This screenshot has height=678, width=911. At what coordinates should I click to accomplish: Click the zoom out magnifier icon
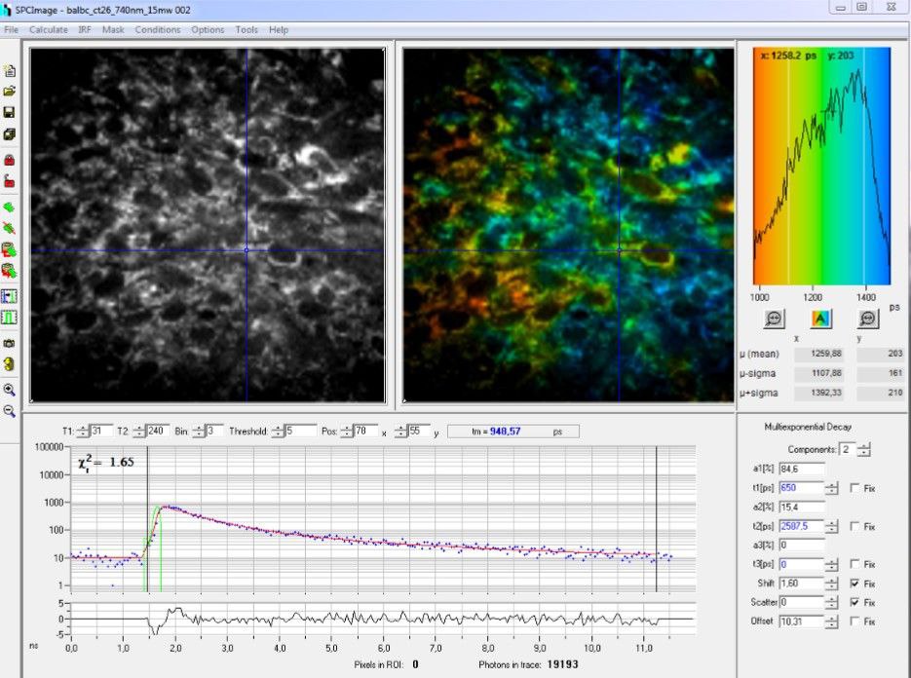(x=10, y=411)
